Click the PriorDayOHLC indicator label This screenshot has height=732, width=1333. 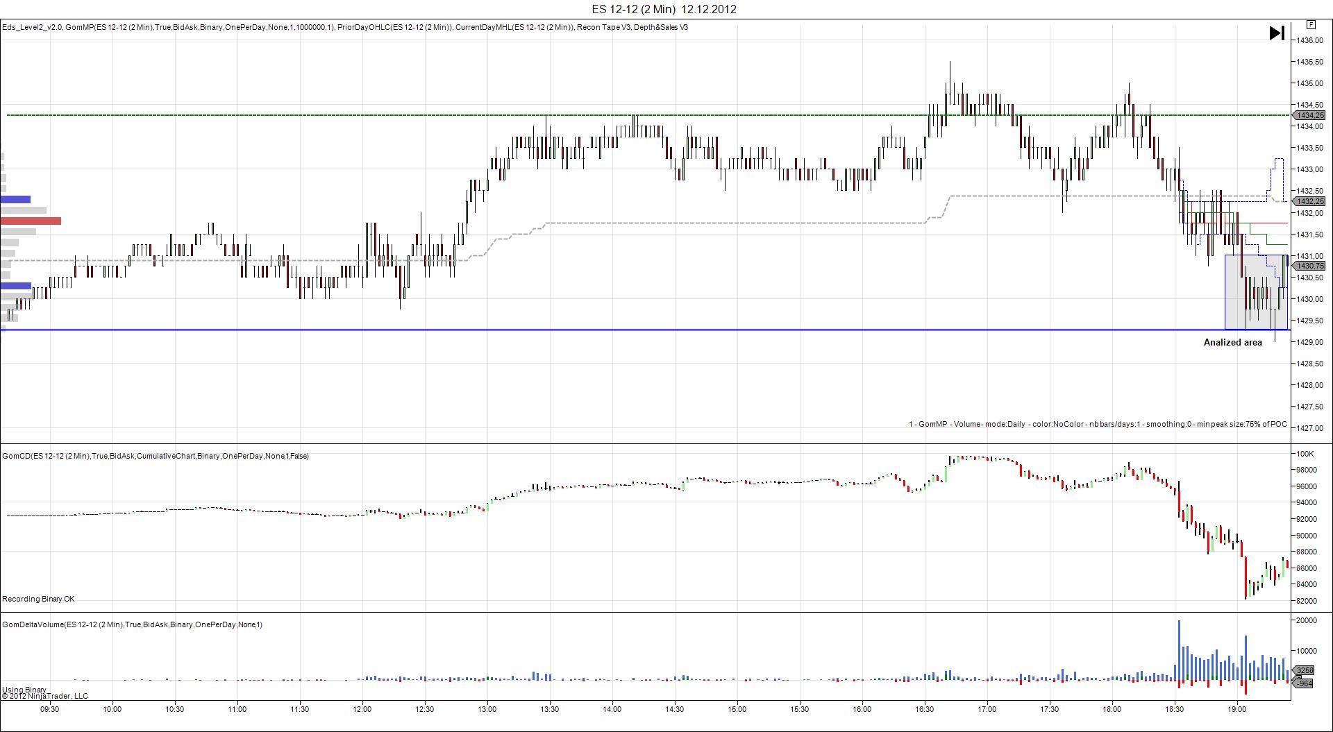pyautogui.click(x=395, y=27)
